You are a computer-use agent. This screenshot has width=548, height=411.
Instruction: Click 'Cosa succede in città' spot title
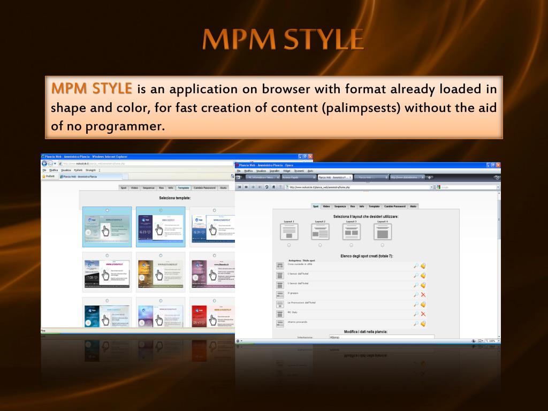[x=300, y=264]
